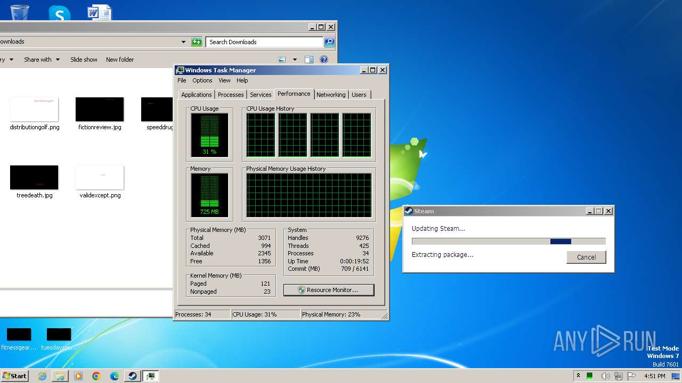The width and height of the screenshot is (682, 383).
Task: Select the tuesdaysec desktop file
Action: coord(59,339)
